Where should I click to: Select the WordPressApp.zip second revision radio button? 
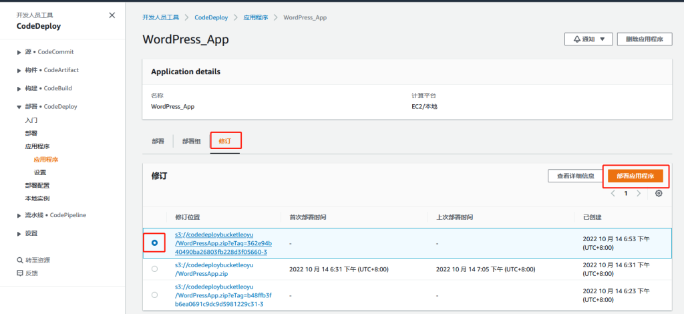155,269
